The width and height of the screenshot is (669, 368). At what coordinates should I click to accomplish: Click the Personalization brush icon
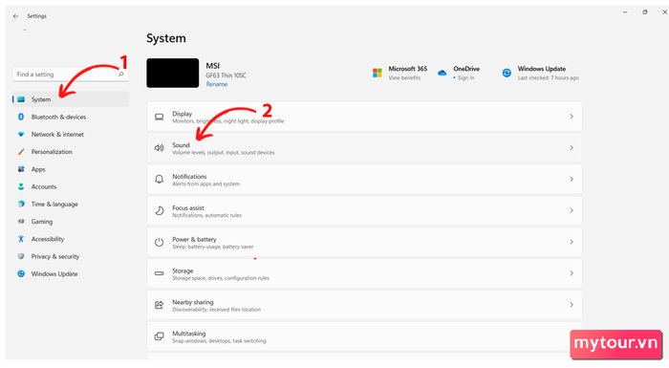point(21,152)
